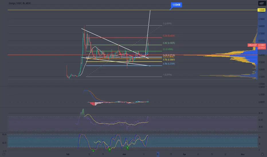
Task: Click the icon at bottom-right of time axis
Action: (262, 154)
